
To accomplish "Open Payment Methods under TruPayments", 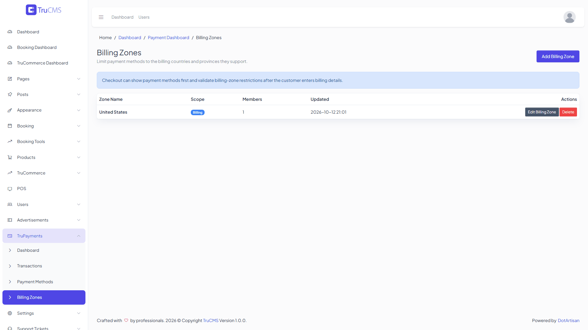I will tap(44, 282).
